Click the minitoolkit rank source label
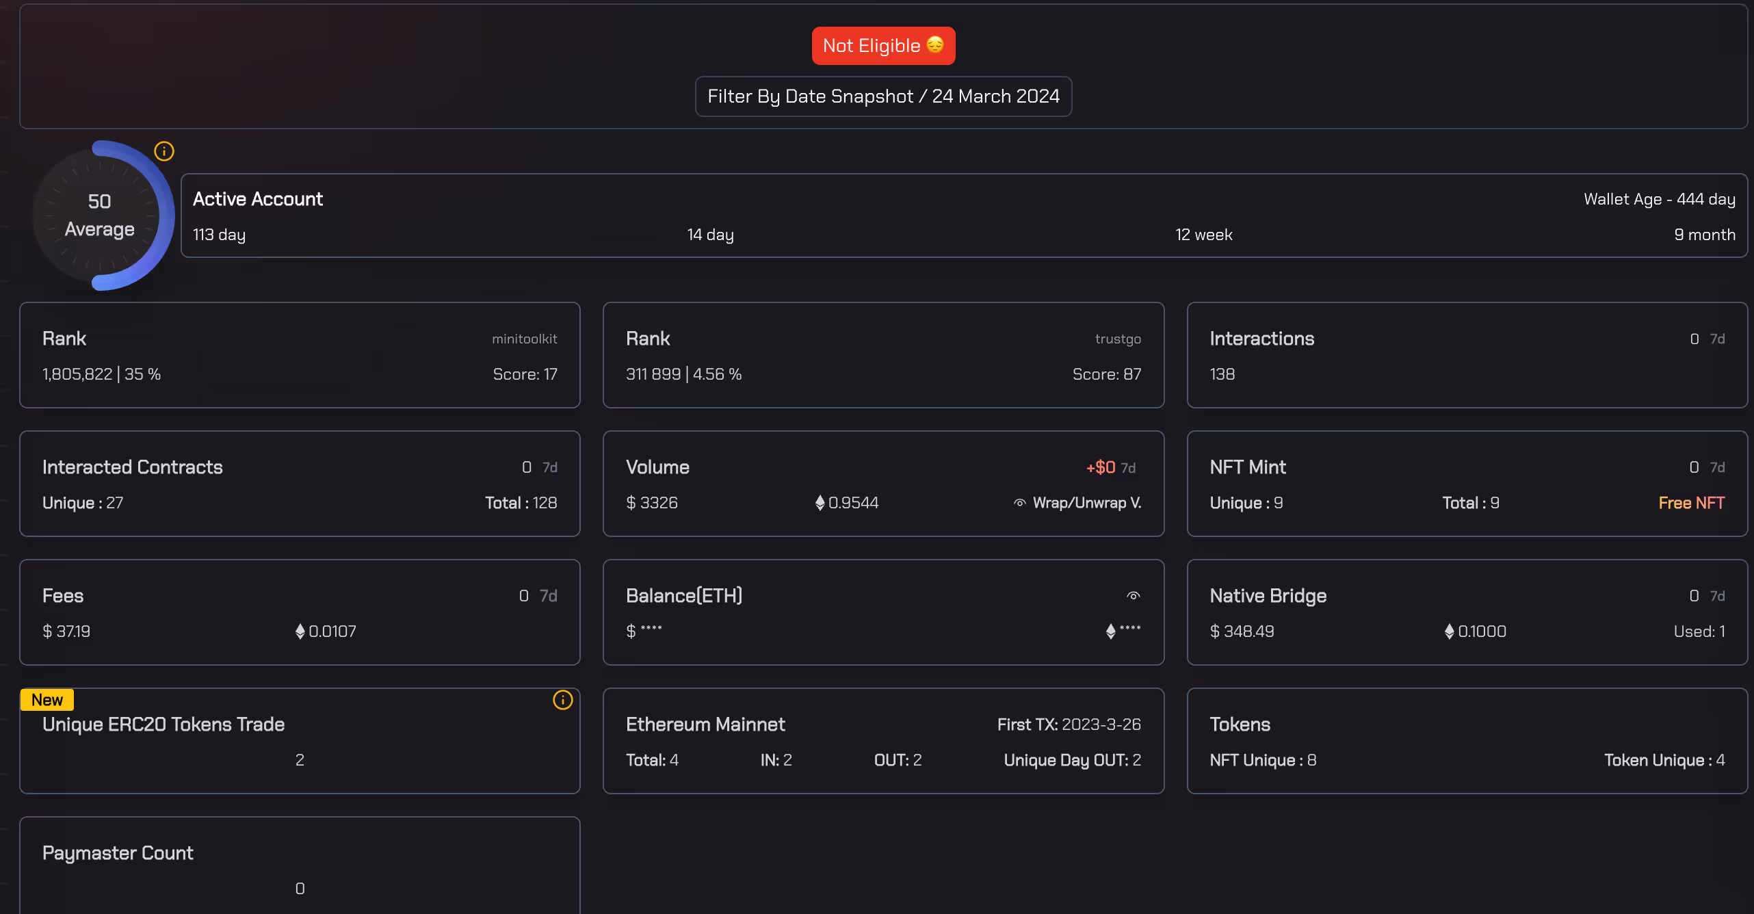1754x914 pixels. 524,339
